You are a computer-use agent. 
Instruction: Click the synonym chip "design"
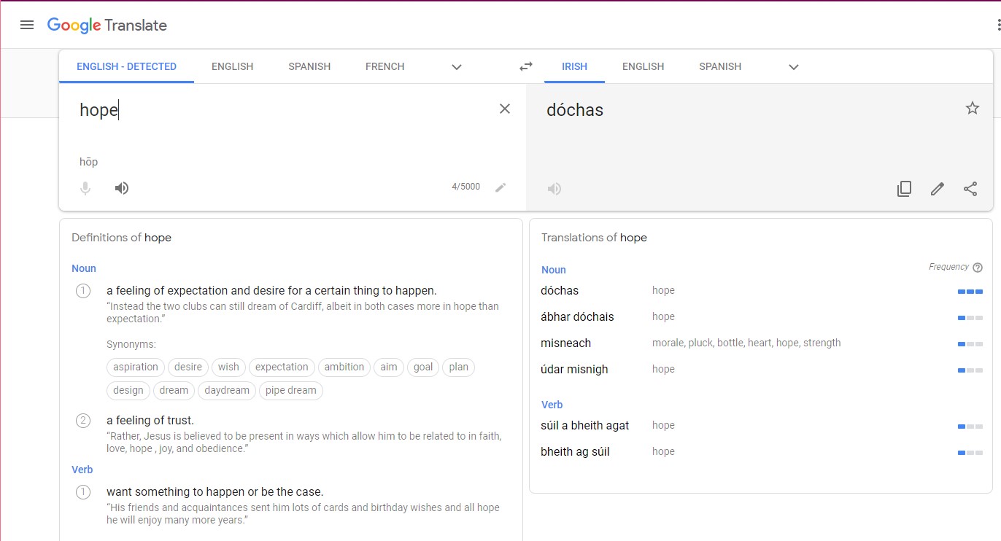click(128, 391)
